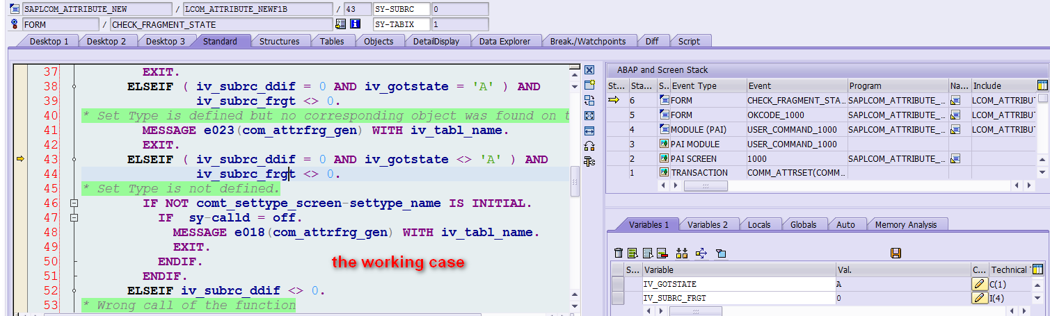This screenshot has width=1050, height=316.
Task: Select the row marker beside IV_SUBRC_FRGT
Action: click(618, 298)
